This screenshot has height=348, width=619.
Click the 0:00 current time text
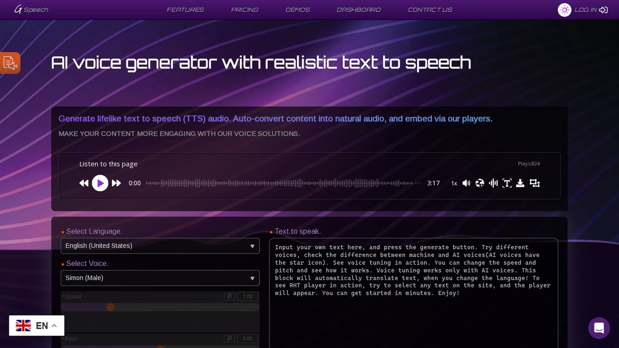pos(134,183)
